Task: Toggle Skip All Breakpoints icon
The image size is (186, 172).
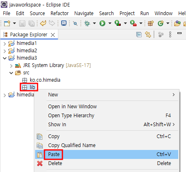Action: 75,23
